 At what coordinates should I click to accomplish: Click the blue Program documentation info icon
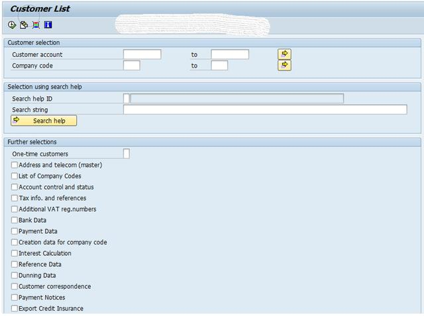[48, 25]
